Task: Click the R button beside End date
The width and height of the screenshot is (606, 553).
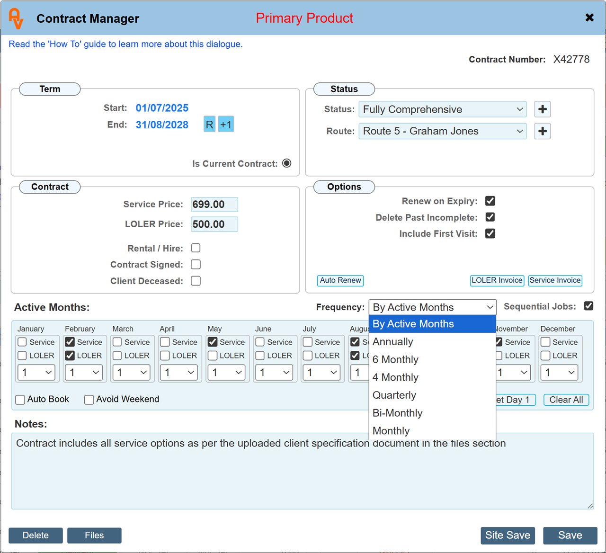Action: pos(209,125)
